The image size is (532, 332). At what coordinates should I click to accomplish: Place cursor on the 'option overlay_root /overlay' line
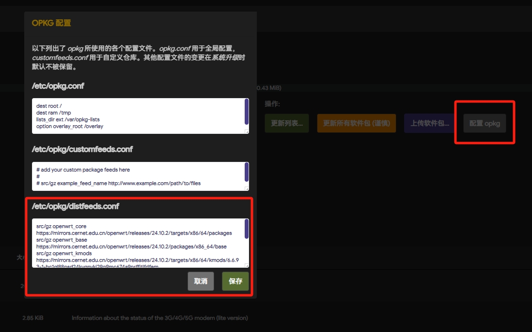70,127
